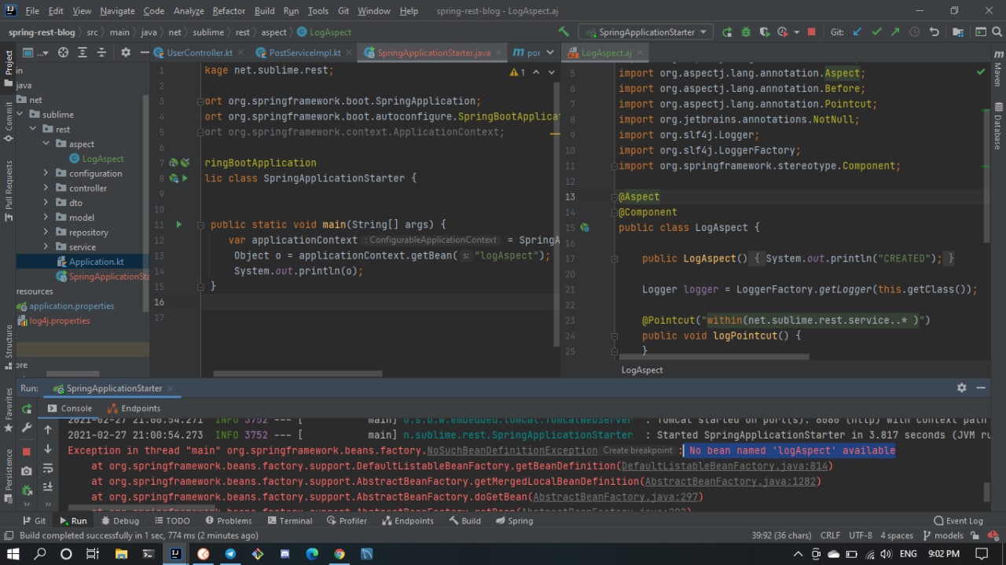1006x565 pixels.
Task: Expand the repository folder
Action: coord(46,232)
